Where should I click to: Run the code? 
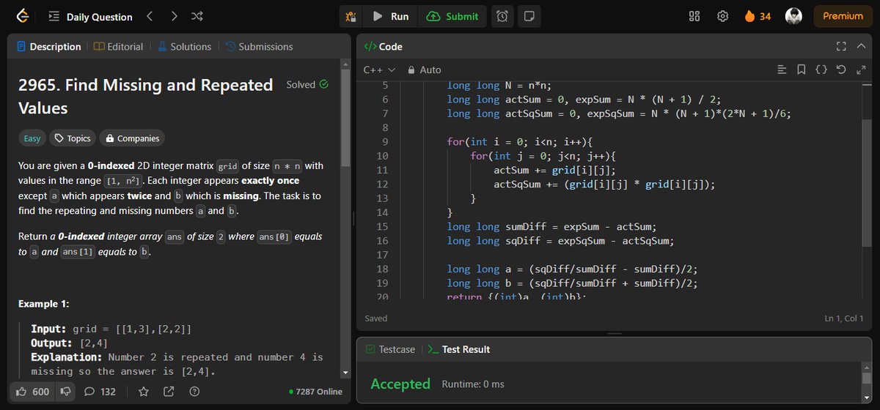[x=390, y=16]
